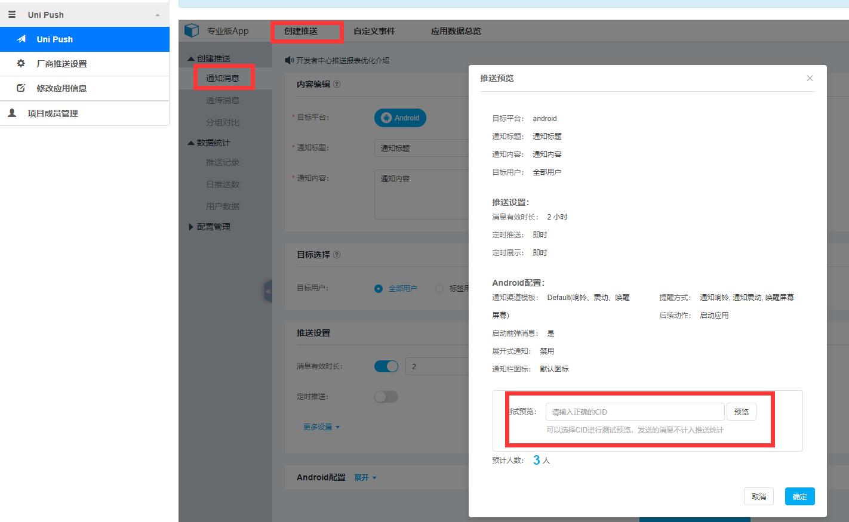Screen dimensions: 849x522
Task: Open 修改应用信息 edit menu item
Action: [85, 88]
